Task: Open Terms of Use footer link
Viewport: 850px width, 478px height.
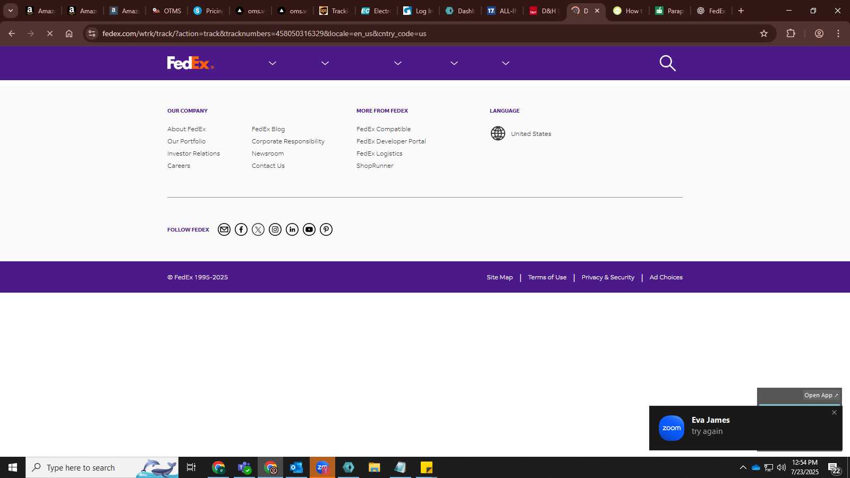Action: [x=547, y=277]
